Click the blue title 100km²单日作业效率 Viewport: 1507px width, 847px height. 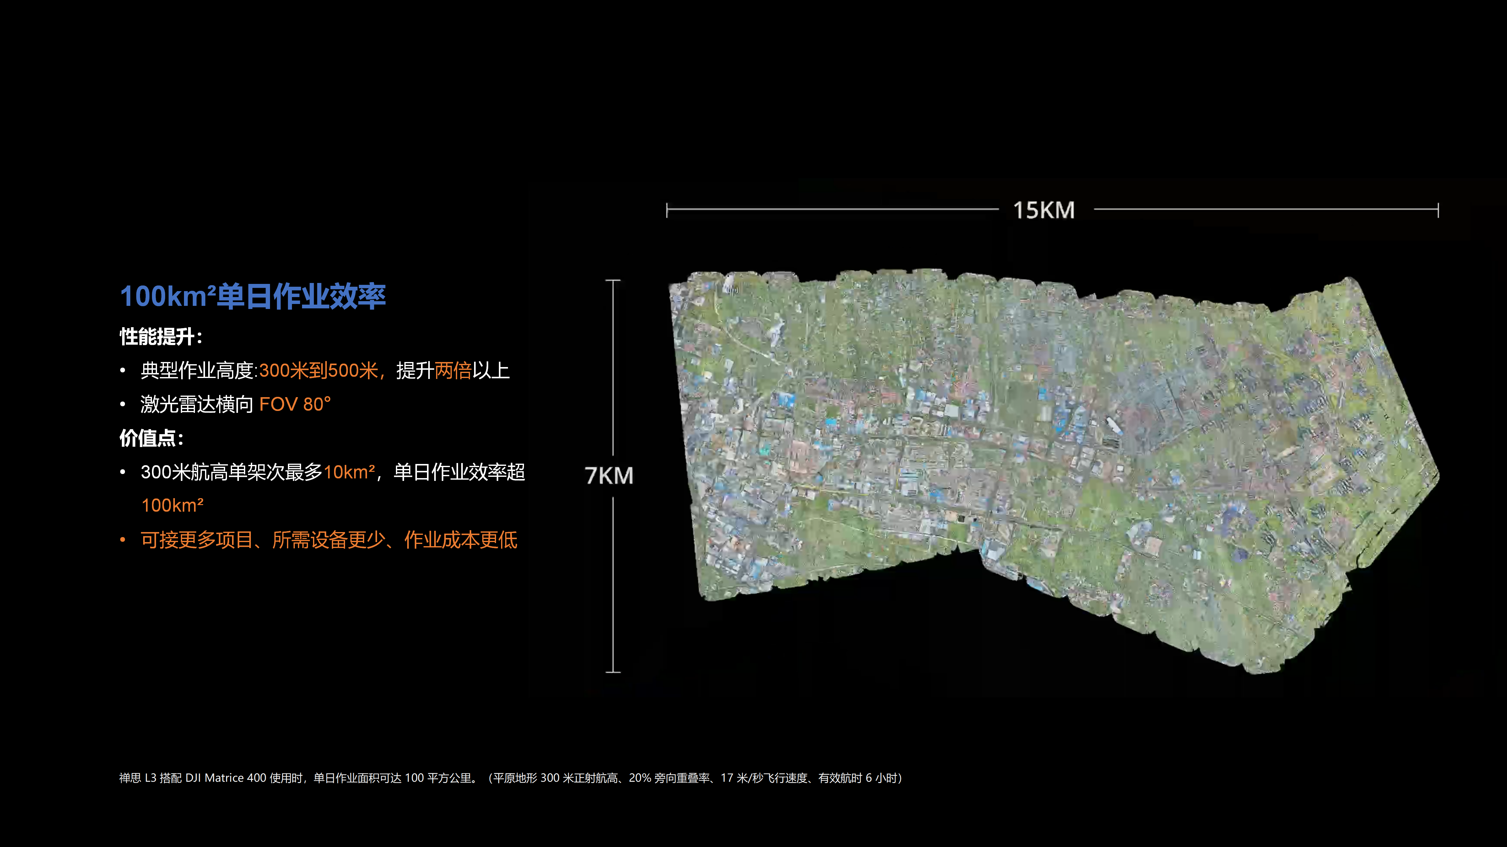click(x=253, y=296)
